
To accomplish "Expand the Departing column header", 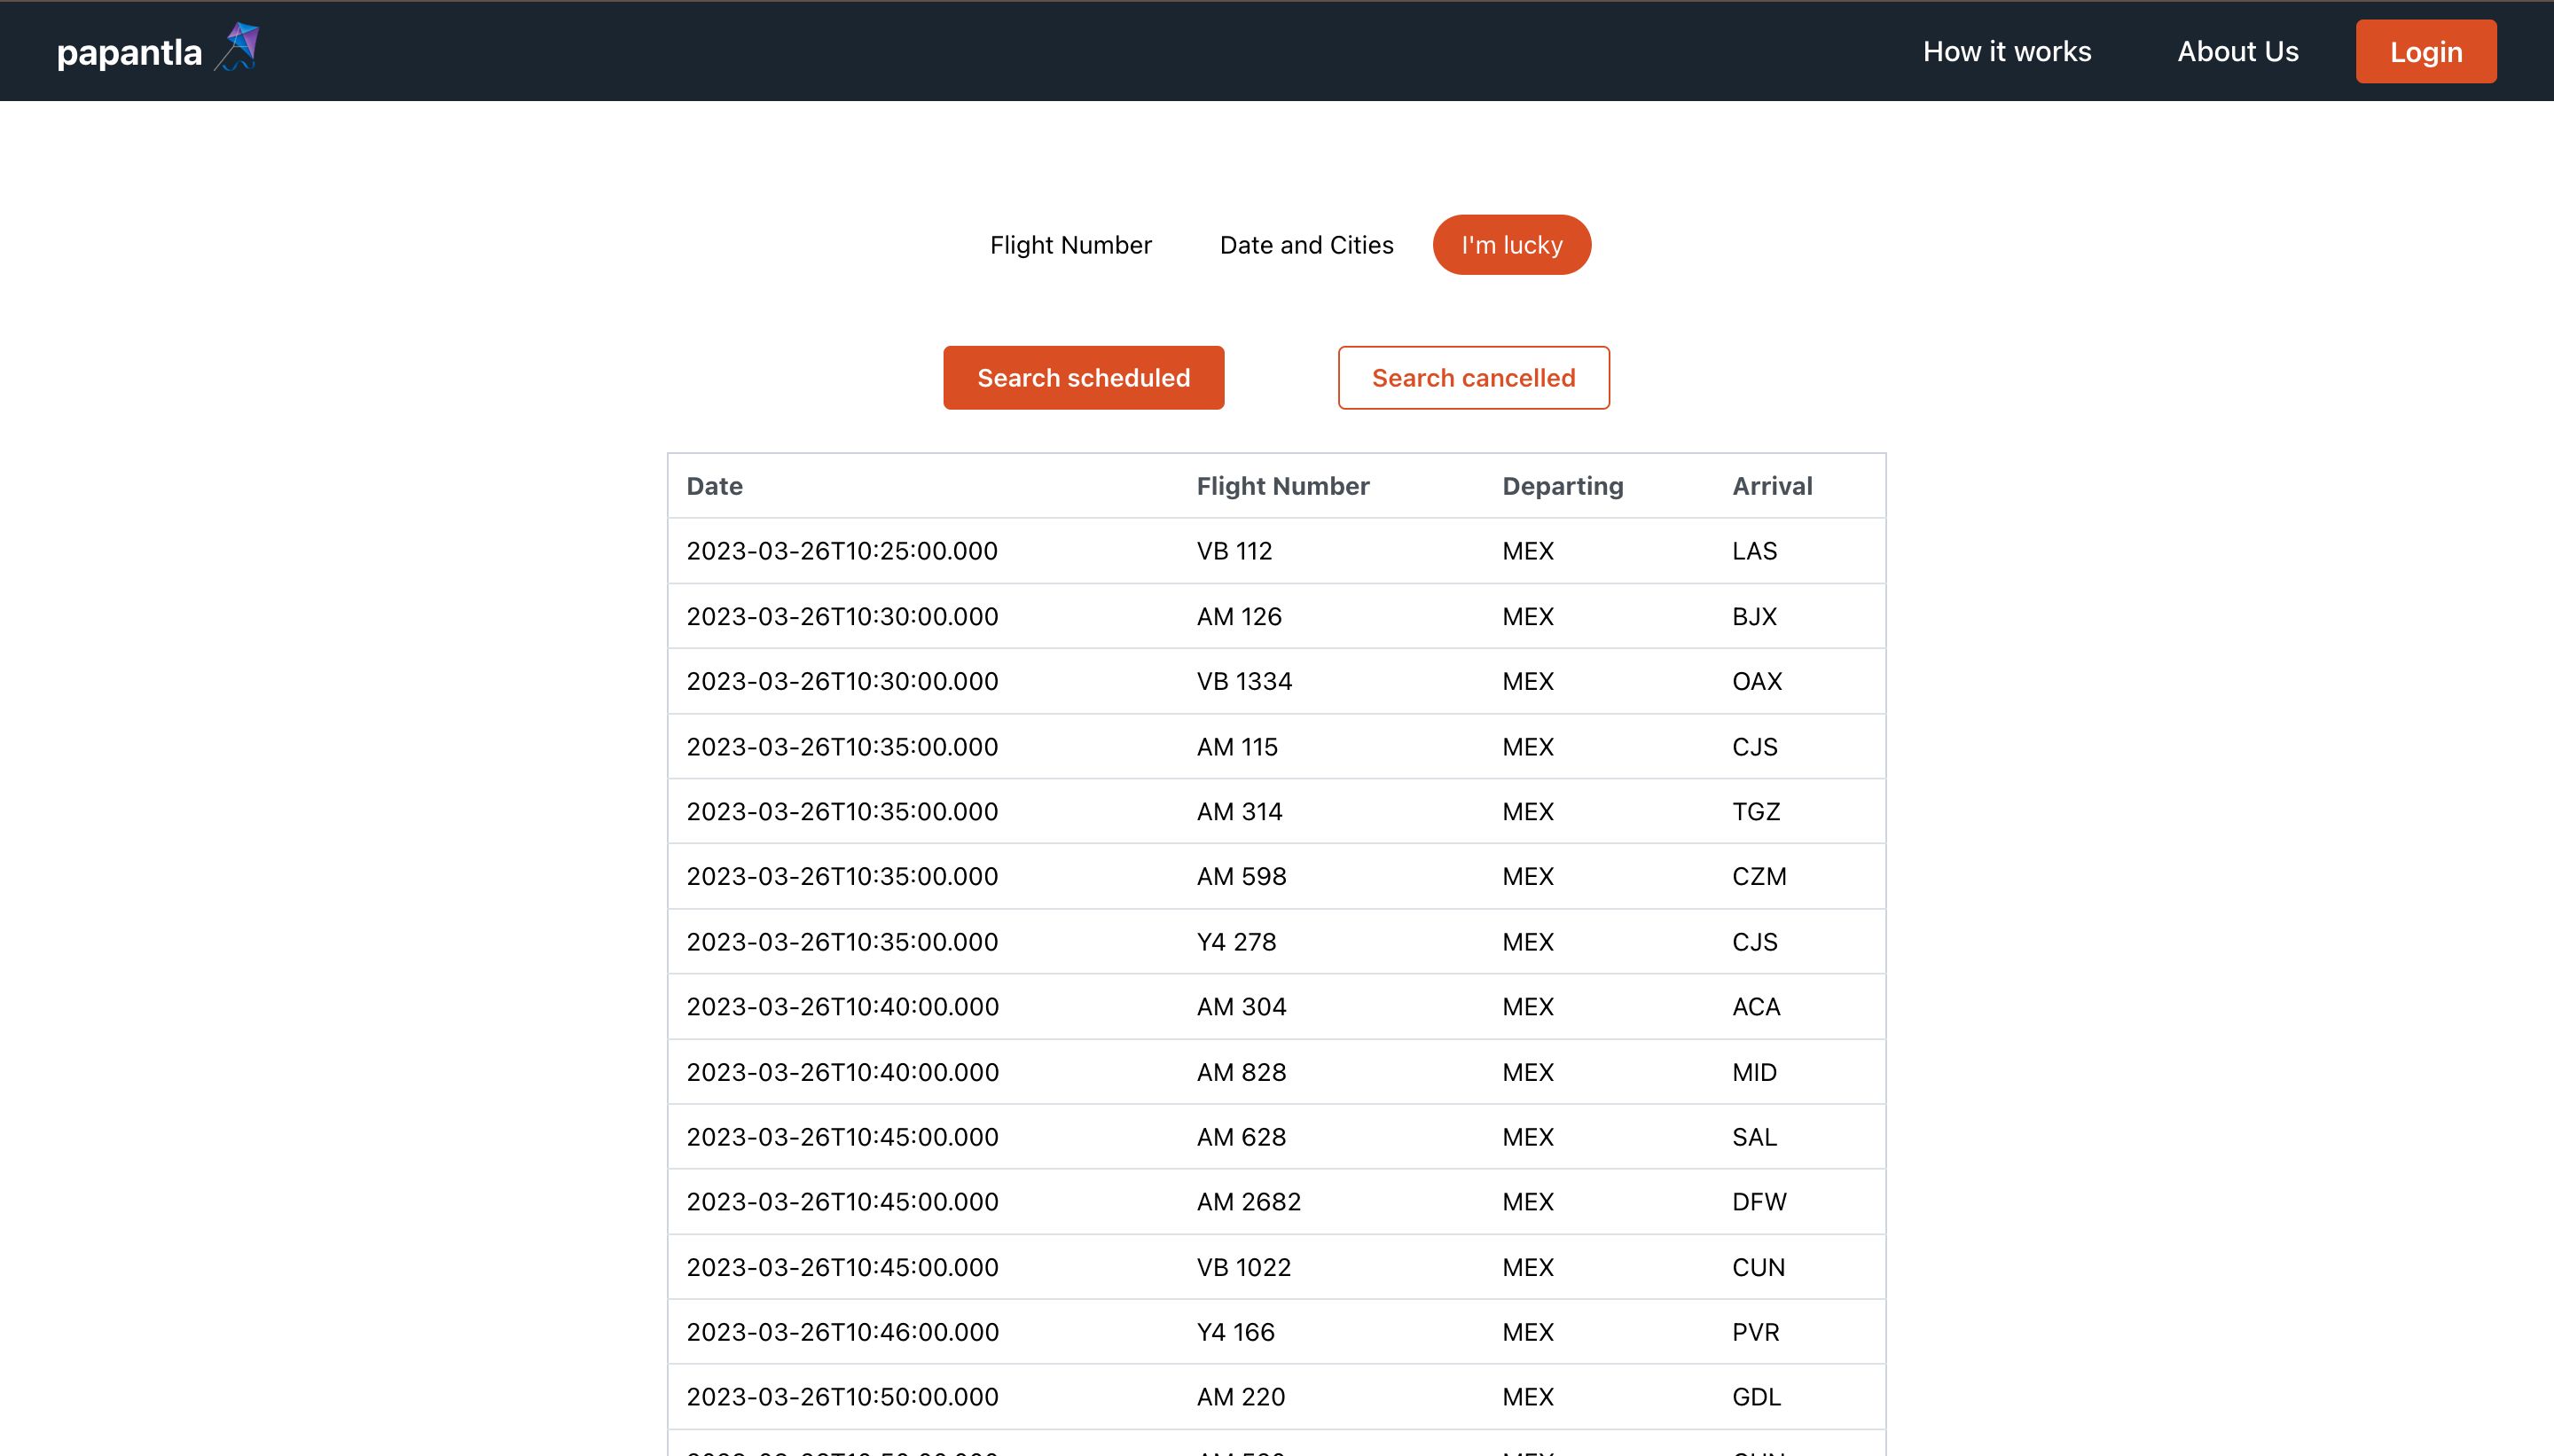I will coord(1563,486).
